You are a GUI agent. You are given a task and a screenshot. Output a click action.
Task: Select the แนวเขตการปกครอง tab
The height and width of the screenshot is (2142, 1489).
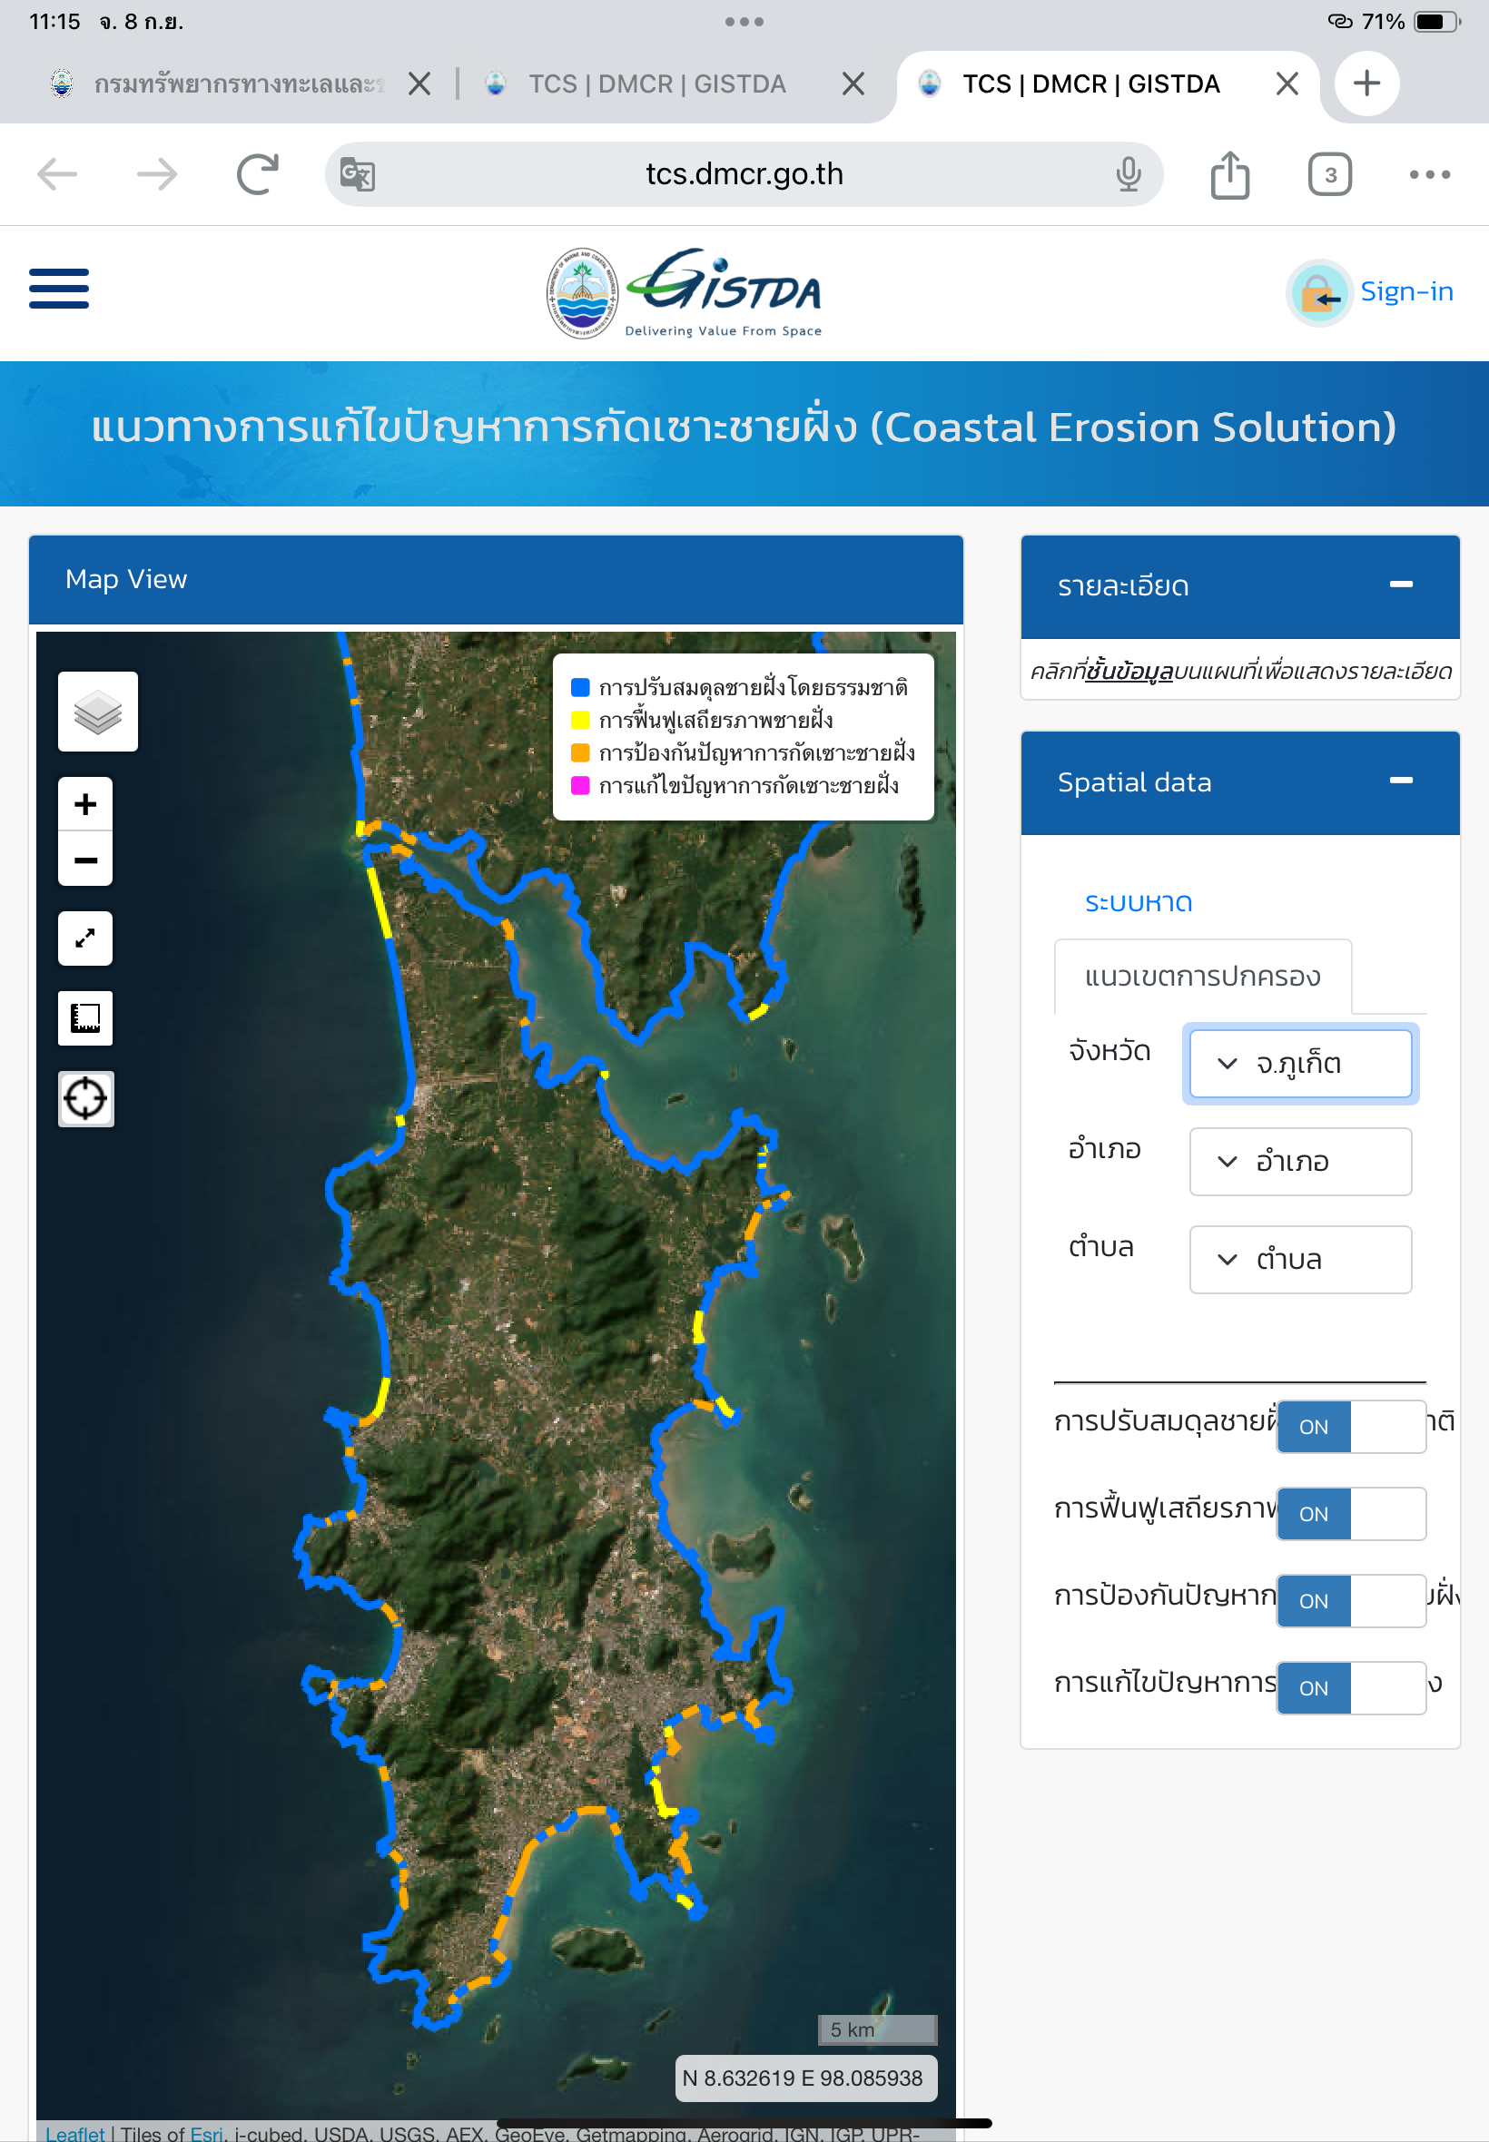point(1202,977)
